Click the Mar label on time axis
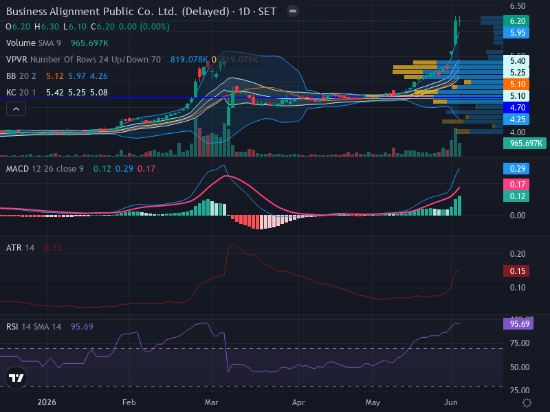The image size is (550, 412). tap(212, 402)
